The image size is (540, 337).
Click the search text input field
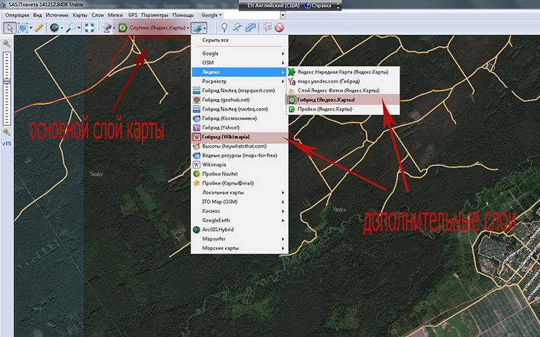(x=252, y=15)
